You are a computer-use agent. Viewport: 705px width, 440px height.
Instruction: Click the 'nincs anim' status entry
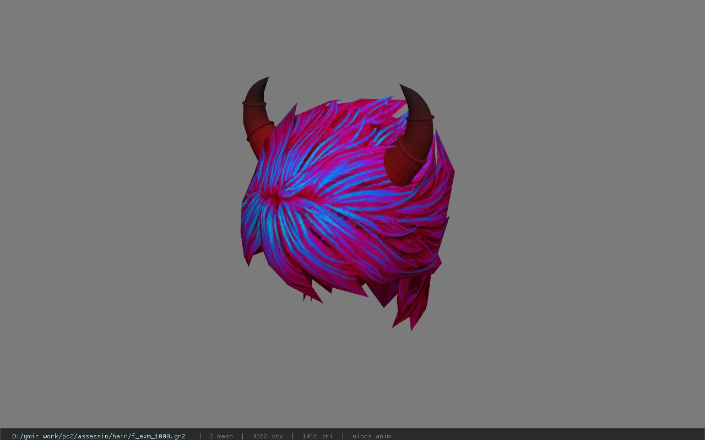[x=372, y=436]
